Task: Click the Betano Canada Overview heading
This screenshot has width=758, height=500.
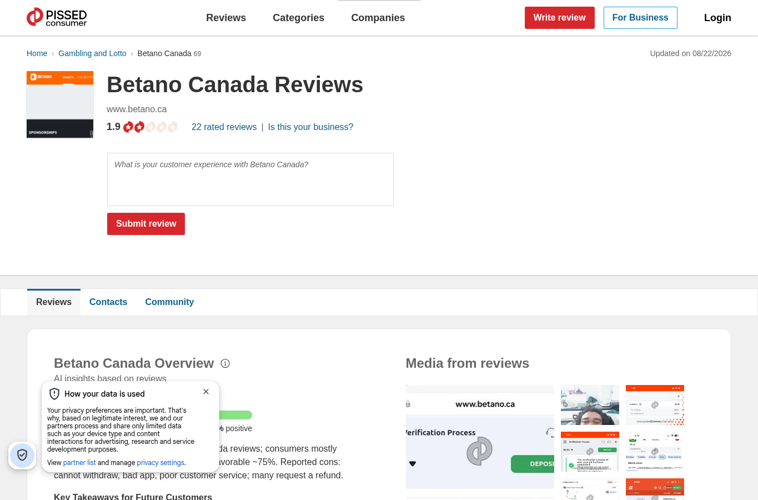Action: click(134, 363)
